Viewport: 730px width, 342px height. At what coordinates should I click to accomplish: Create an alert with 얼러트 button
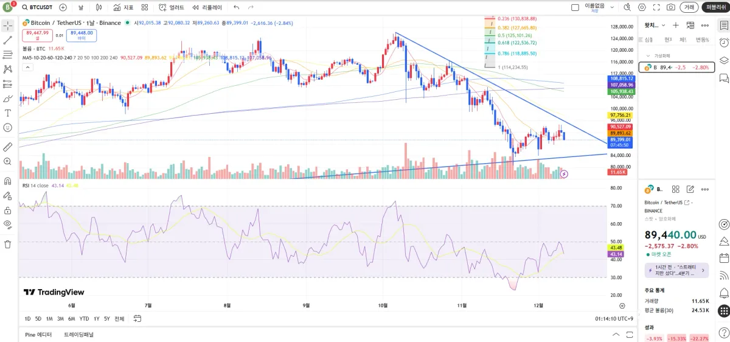(x=172, y=7)
